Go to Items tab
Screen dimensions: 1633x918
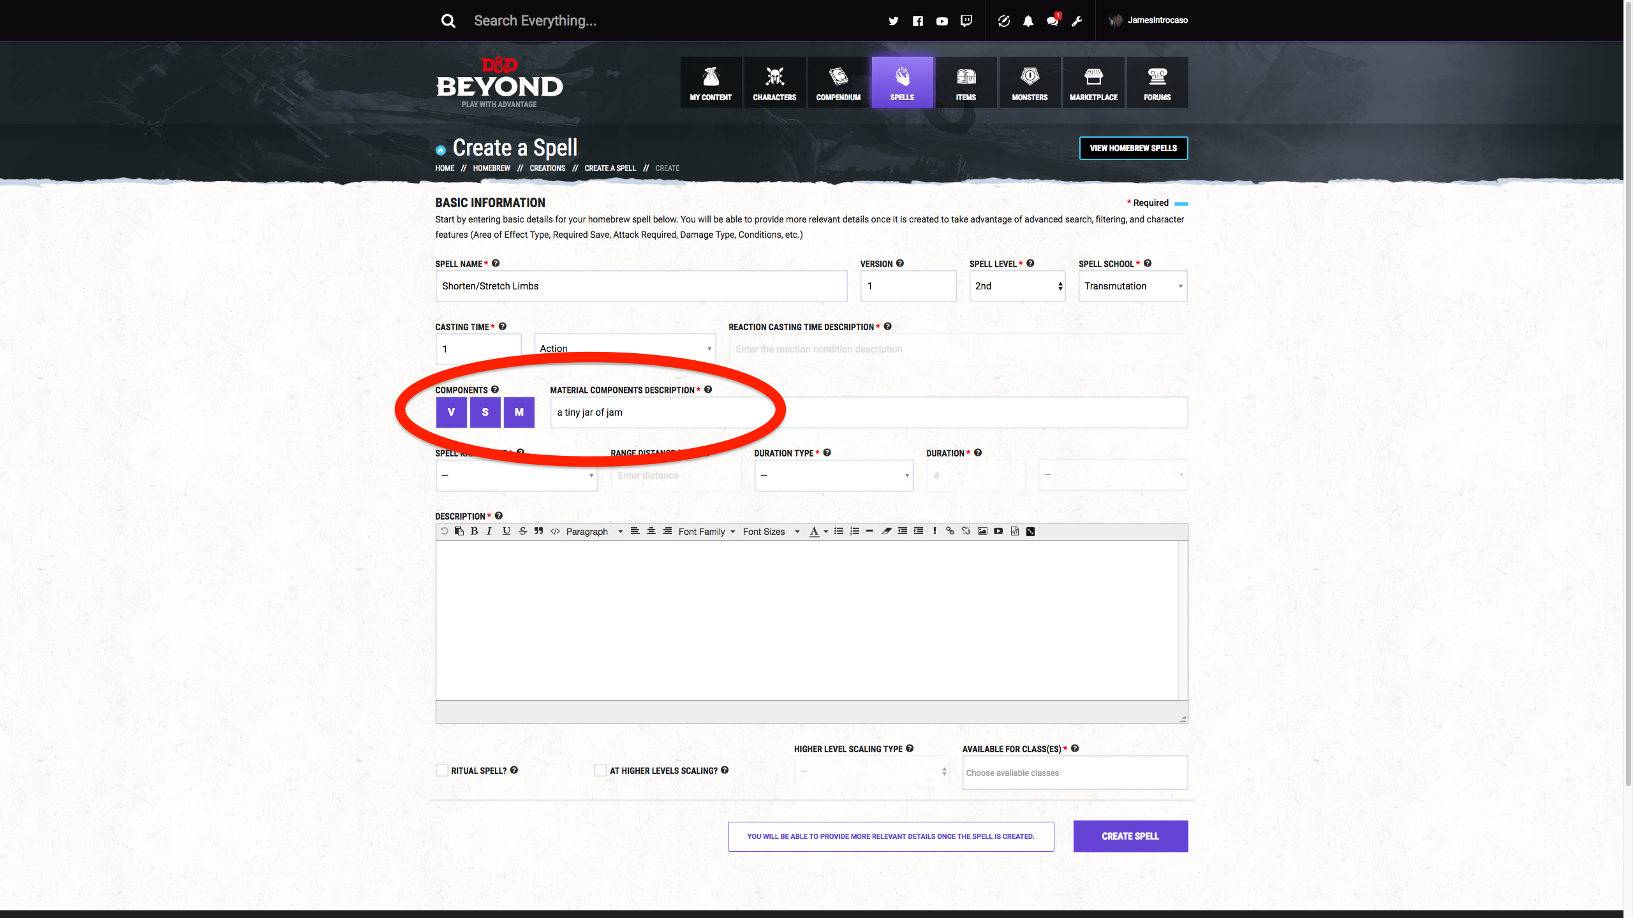(x=966, y=82)
